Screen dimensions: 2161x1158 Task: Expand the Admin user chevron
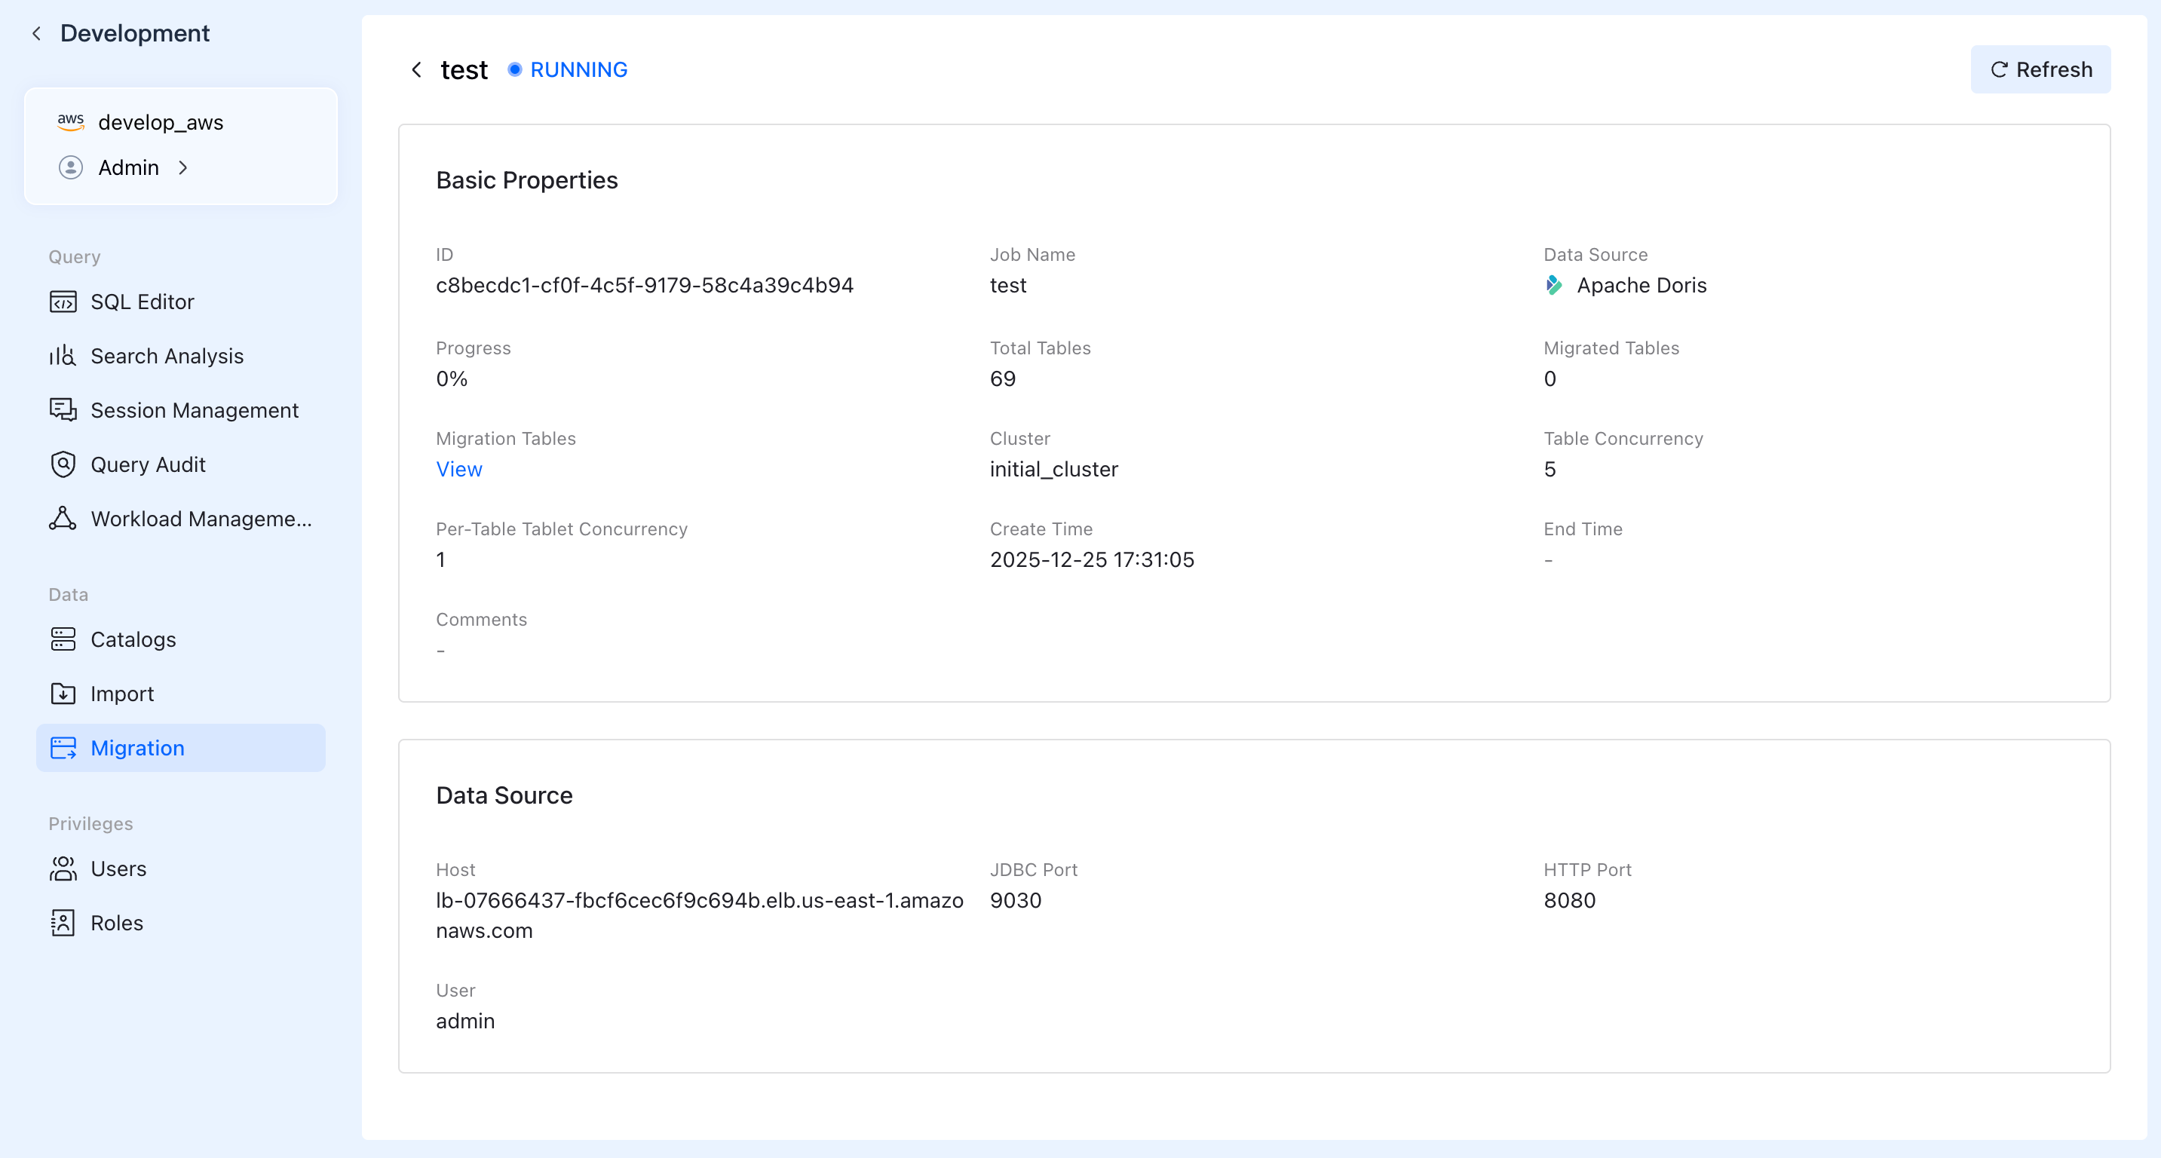click(183, 167)
